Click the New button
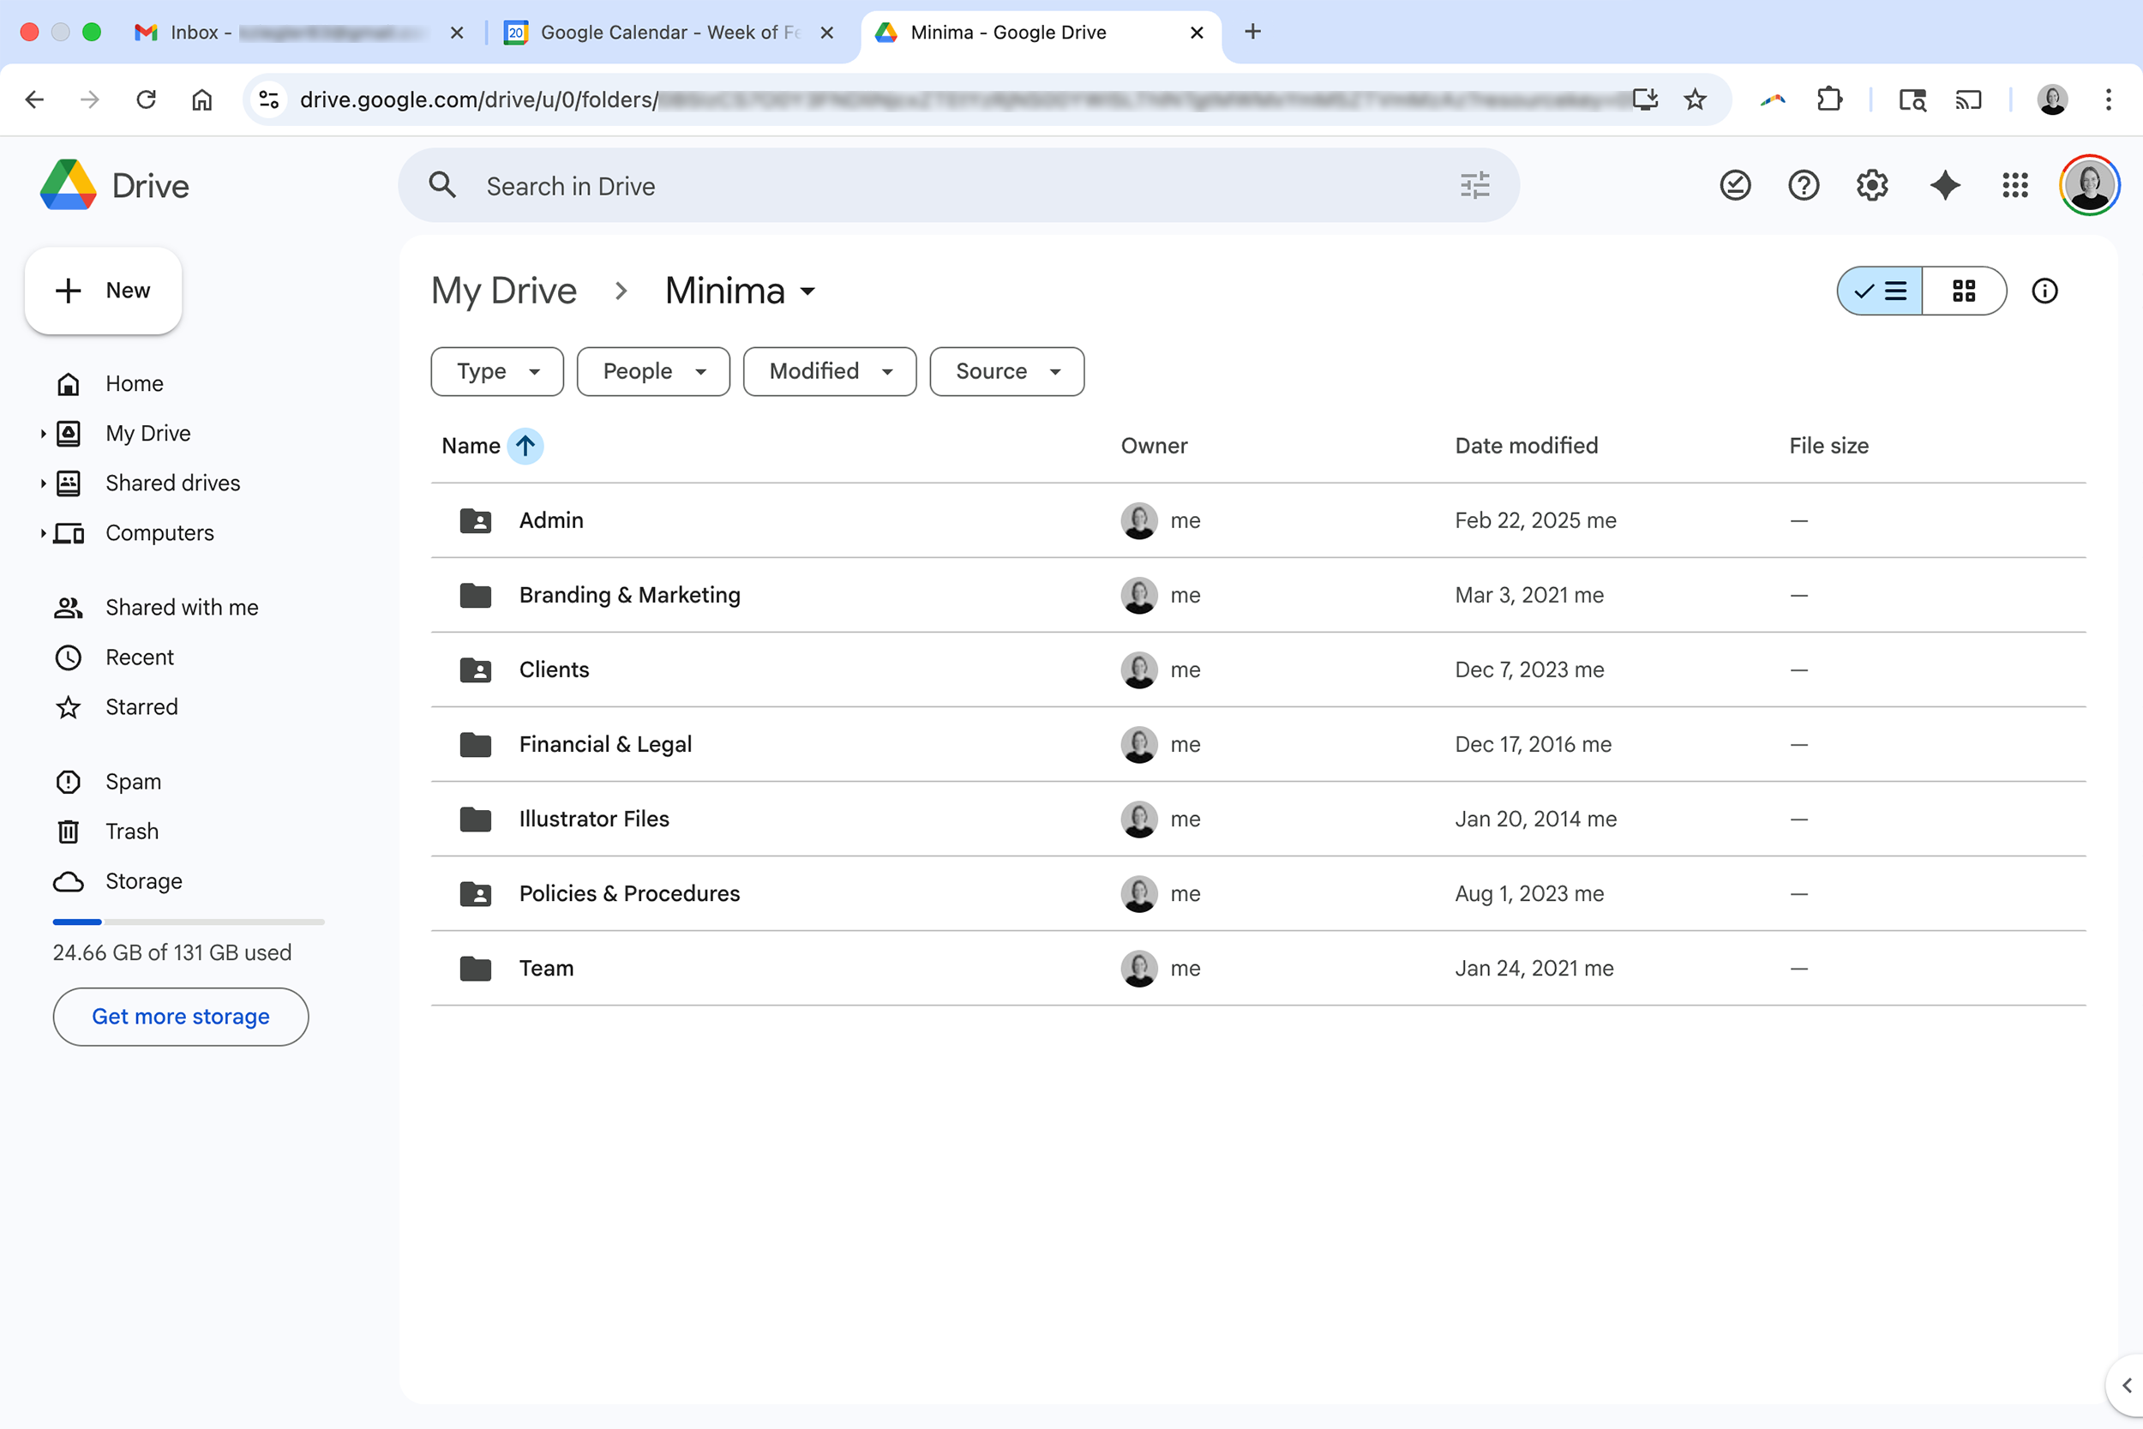2143x1429 pixels. (x=104, y=291)
